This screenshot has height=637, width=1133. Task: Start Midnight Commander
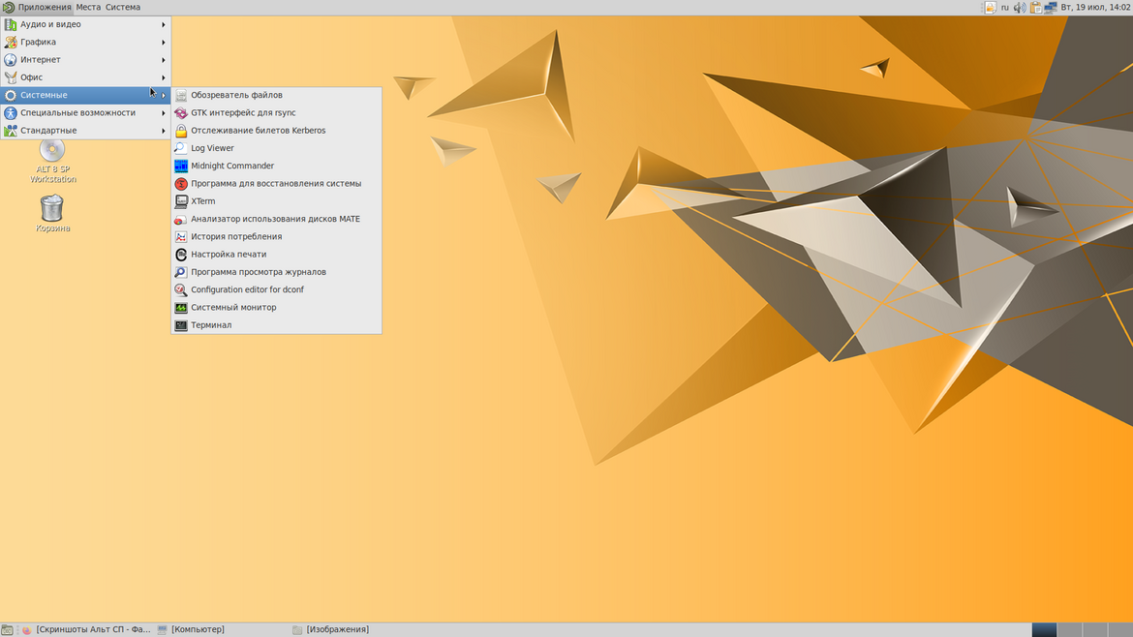[x=276, y=167]
